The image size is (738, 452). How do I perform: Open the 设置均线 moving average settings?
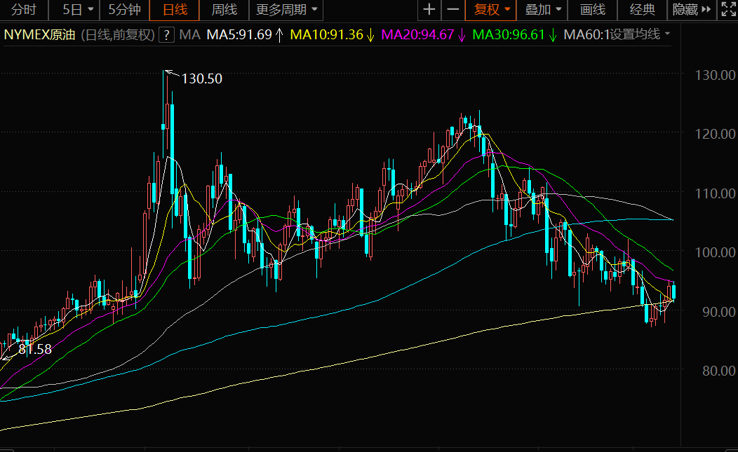(x=639, y=34)
